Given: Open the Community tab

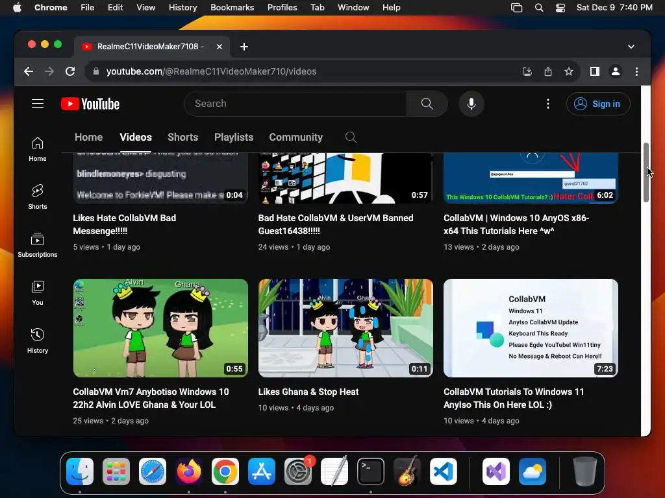Looking at the screenshot, I should 296,137.
